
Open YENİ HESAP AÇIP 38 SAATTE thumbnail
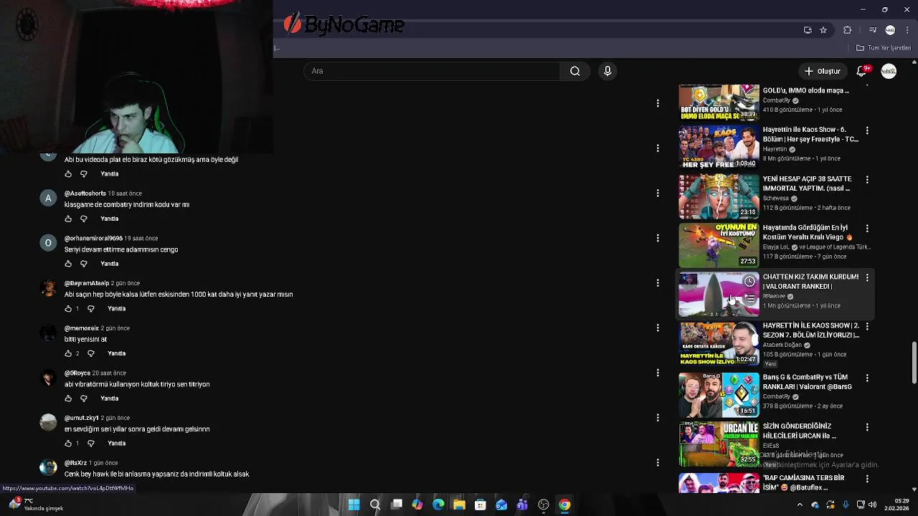[x=719, y=196]
